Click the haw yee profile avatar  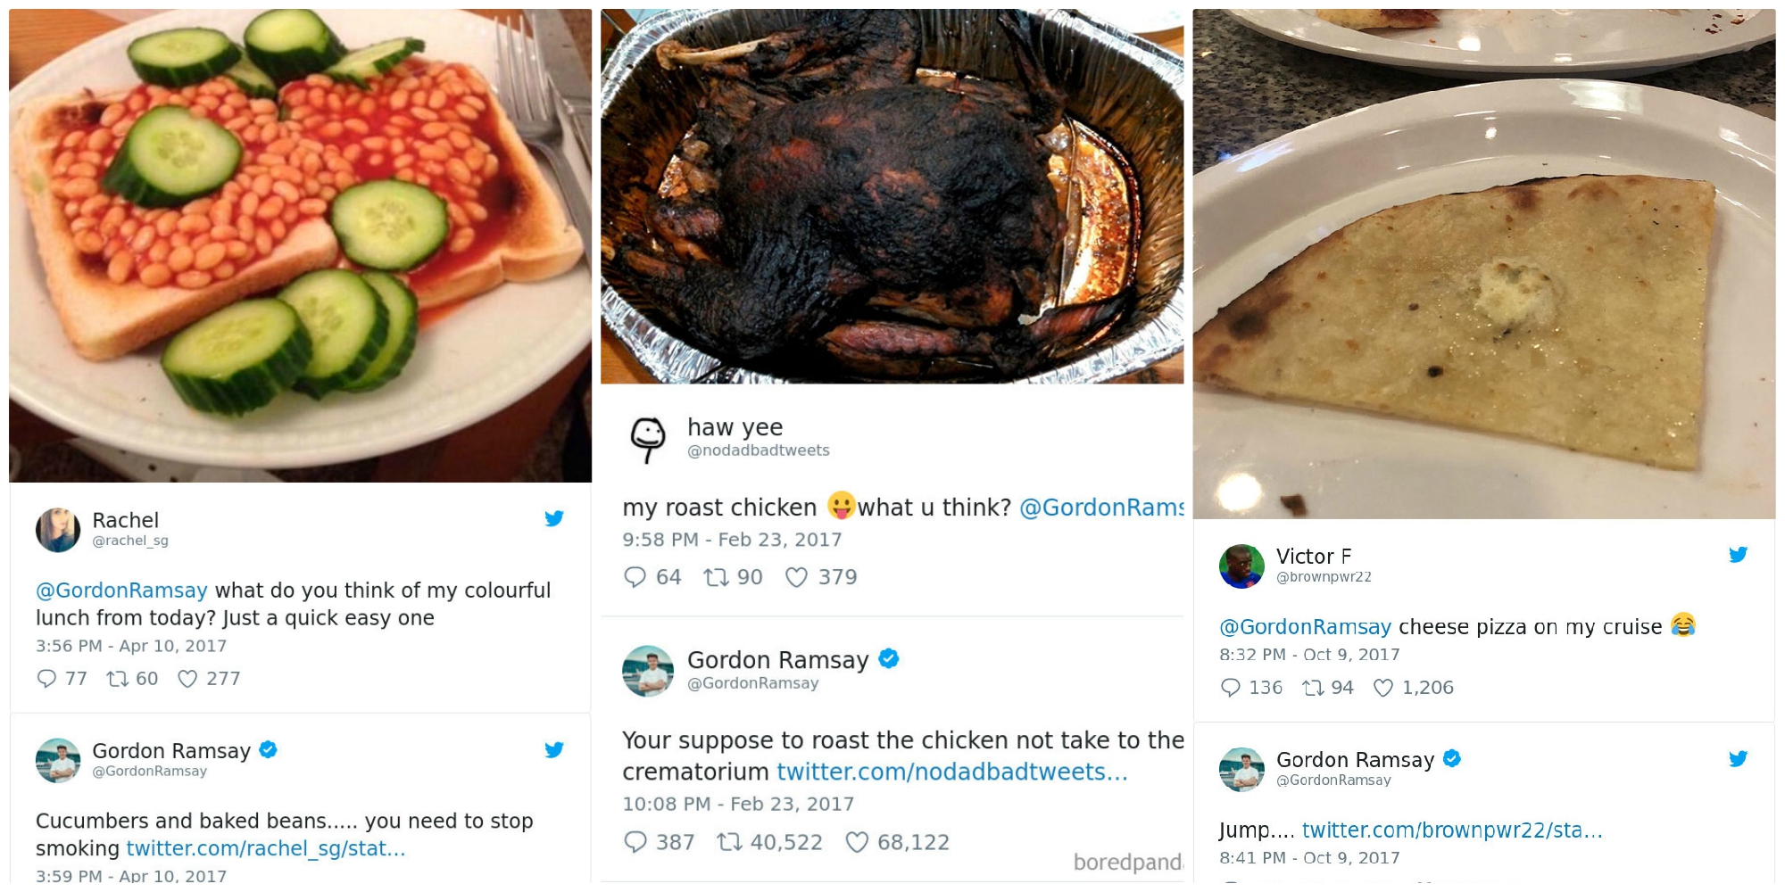(x=648, y=439)
